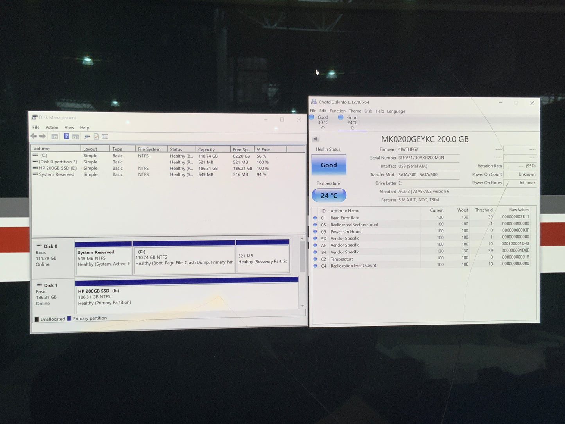The height and width of the screenshot is (424, 565).
Task: Click status dot for the Temperature attribute
Action: 315,259
